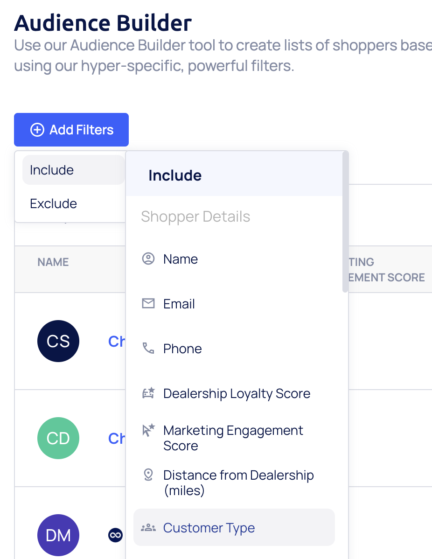The image size is (432, 559).
Task: Click the CS shopper avatar
Action: click(58, 341)
